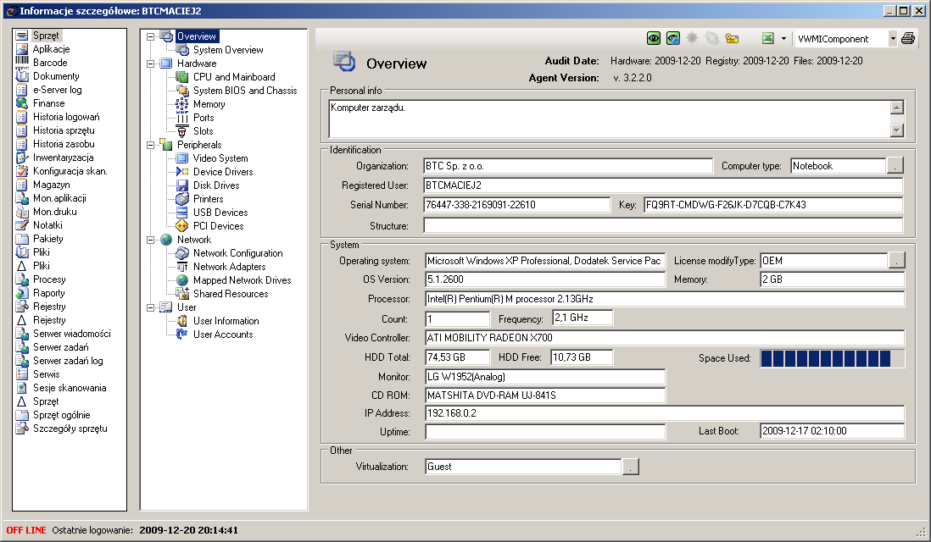Screen dimensions: 931x542
Task: Select e-Server log entry
Action: (x=57, y=90)
